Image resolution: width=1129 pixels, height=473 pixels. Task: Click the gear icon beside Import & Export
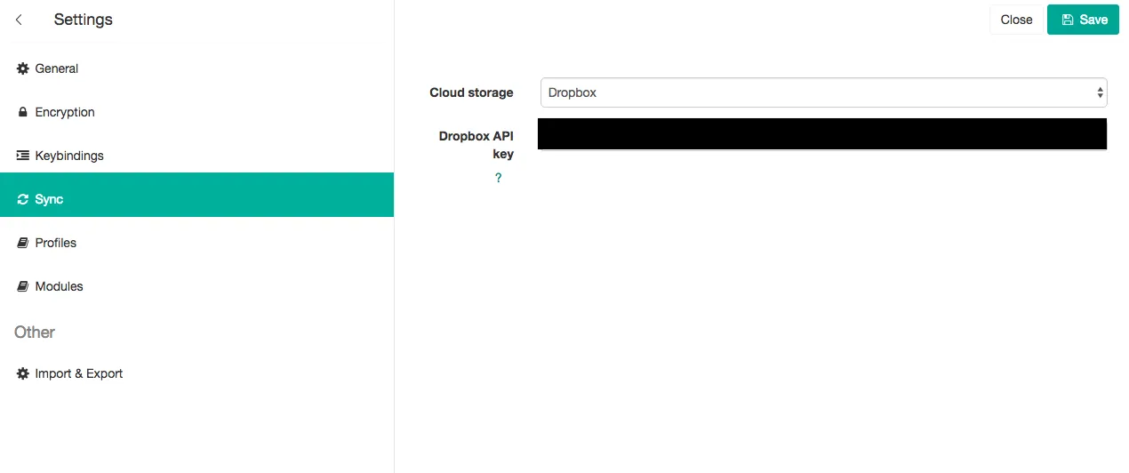click(x=23, y=373)
